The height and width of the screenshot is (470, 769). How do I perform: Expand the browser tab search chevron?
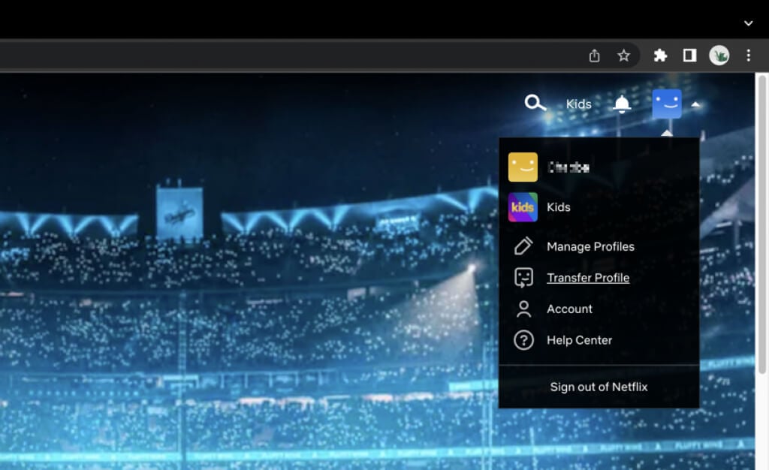coord(748,23)
